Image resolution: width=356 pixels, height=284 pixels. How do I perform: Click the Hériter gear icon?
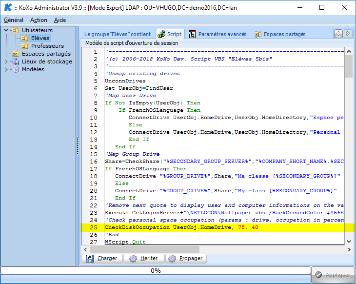click(133, 259)
